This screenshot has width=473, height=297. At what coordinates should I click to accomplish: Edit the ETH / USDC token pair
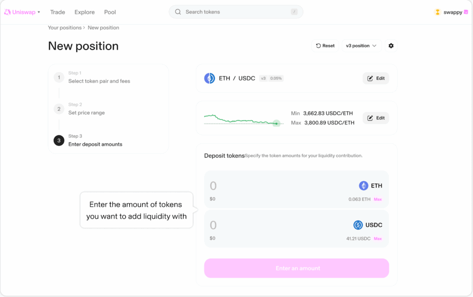point(376,79)
